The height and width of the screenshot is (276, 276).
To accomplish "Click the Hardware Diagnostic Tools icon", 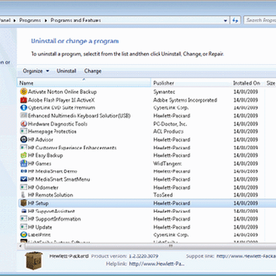I will (x=23, y=124).
